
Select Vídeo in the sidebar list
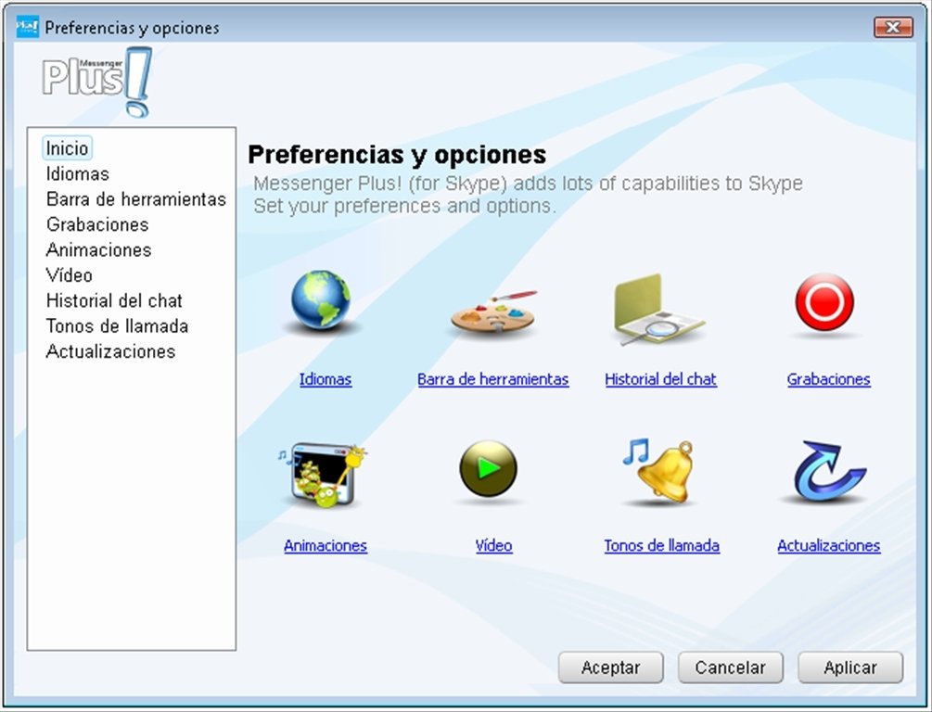[x=70, y=275]
